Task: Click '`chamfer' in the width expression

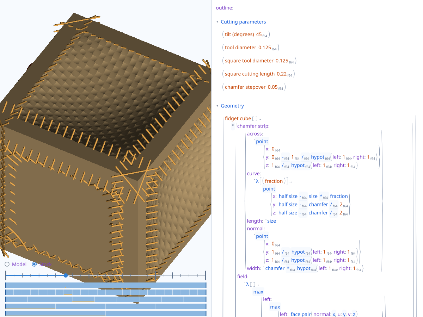Action: [x=274, y=268]
